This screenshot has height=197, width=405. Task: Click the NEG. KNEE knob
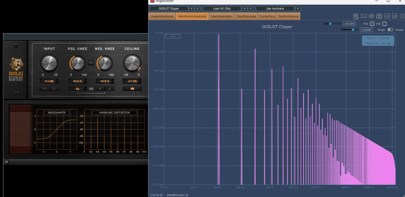coord(104,63)
